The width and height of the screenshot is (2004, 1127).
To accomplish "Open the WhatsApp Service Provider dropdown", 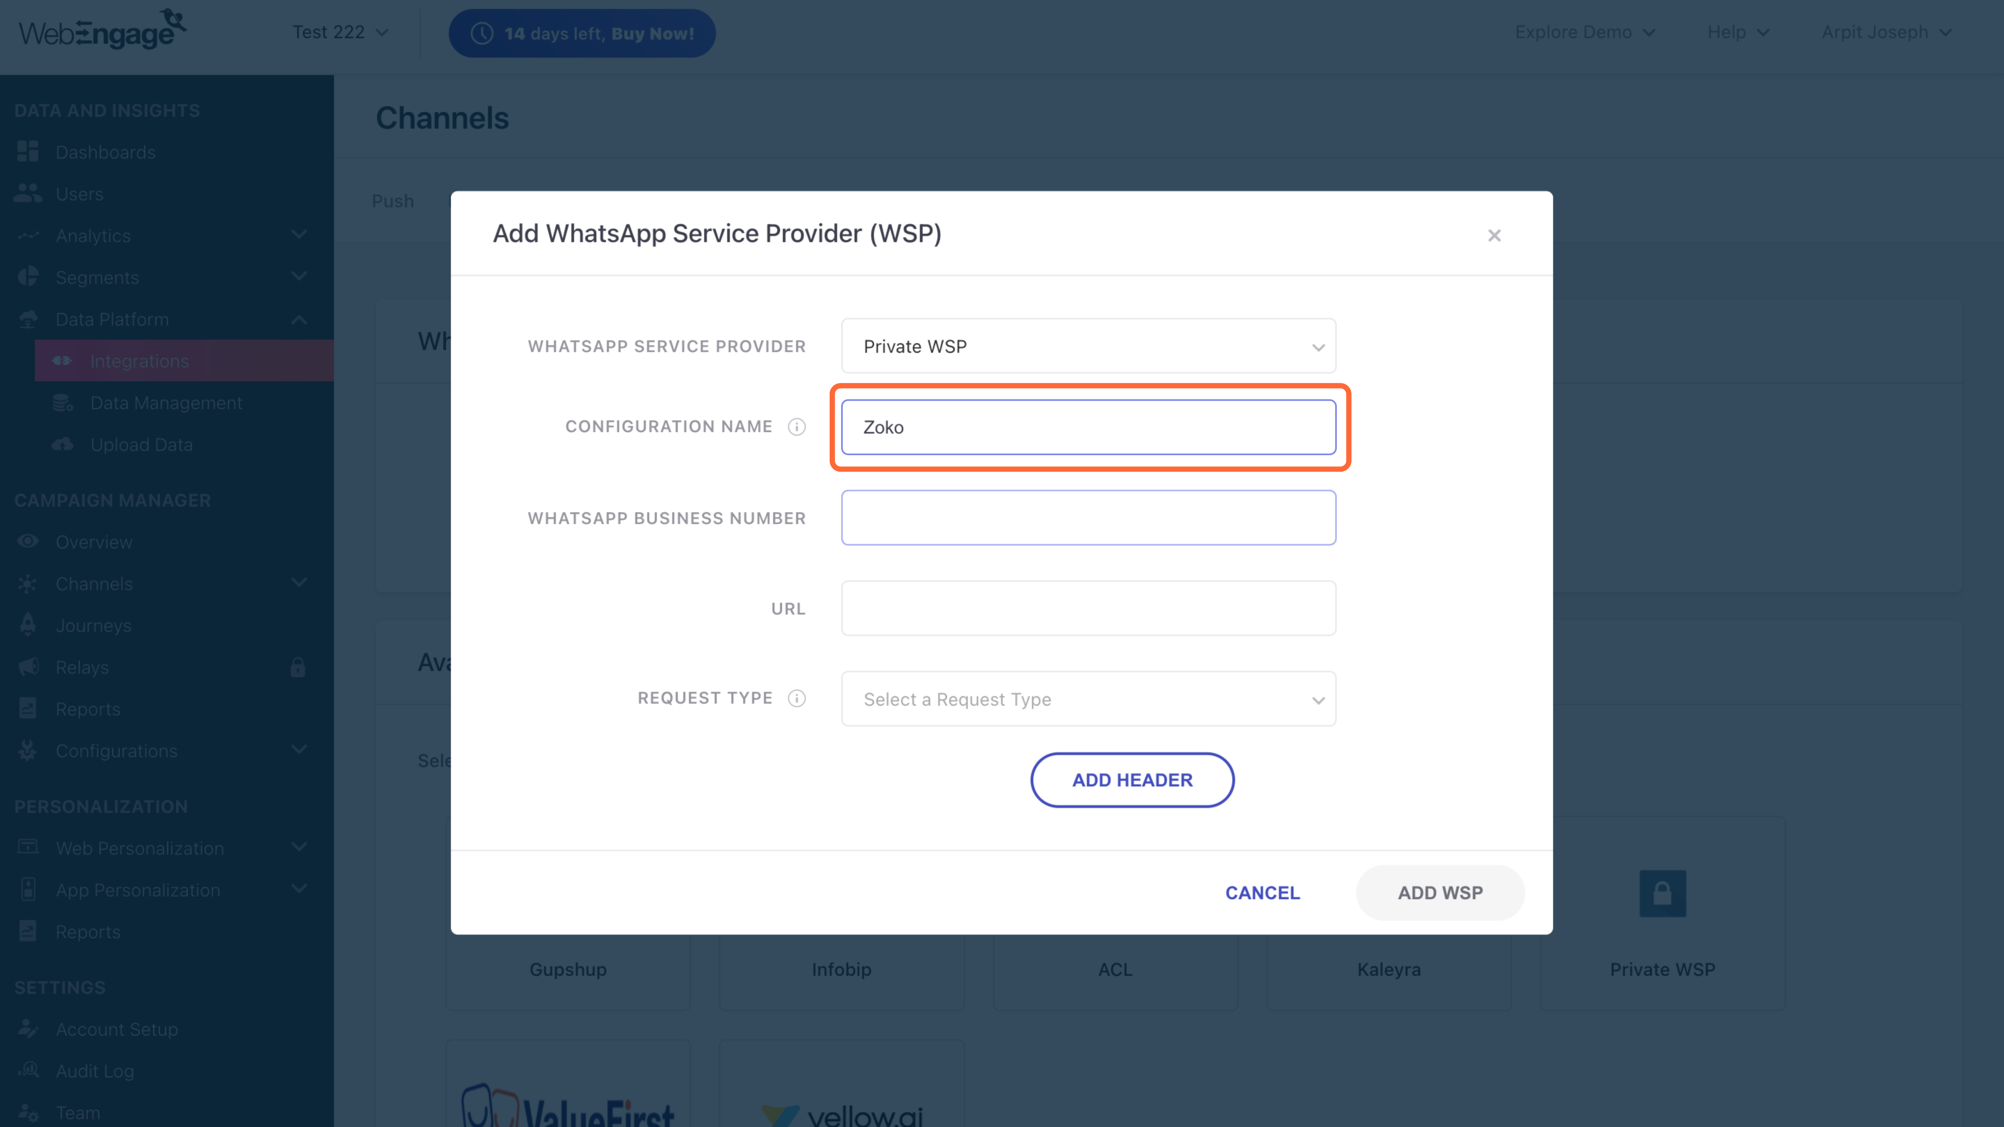I will pyautogui.click(x=1088, y=346).
